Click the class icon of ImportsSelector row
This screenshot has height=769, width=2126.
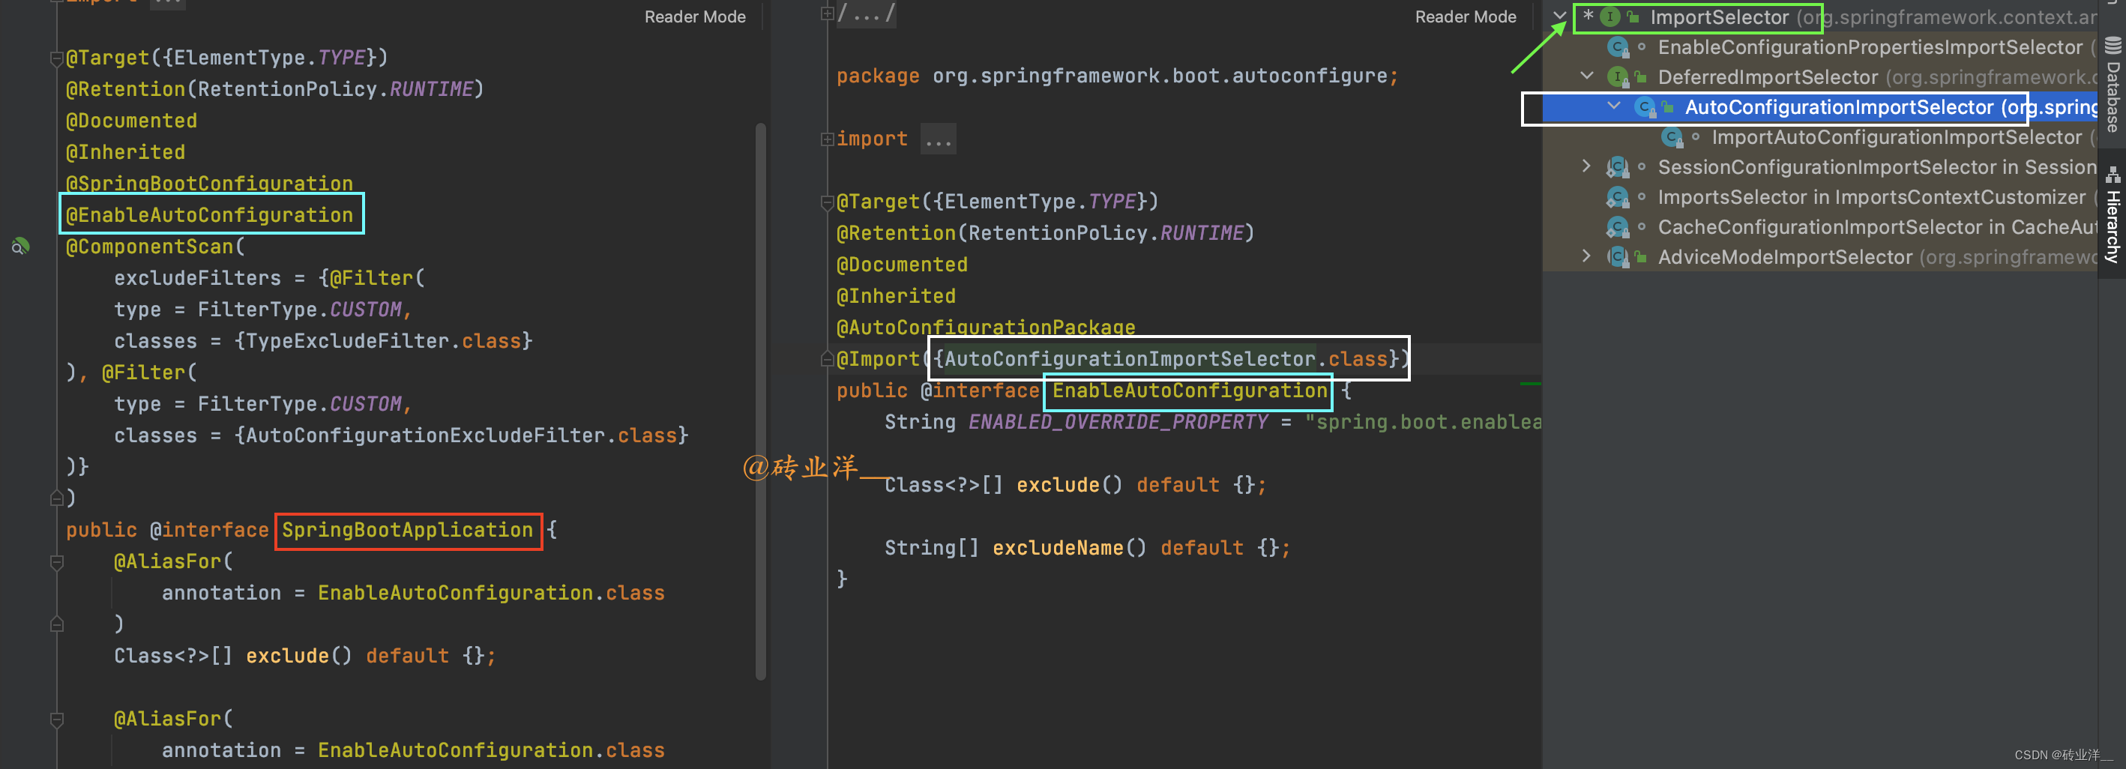(1618, 197)
